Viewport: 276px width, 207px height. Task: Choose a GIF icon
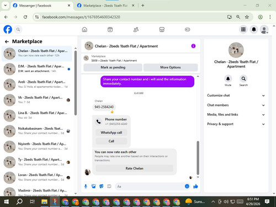pyautogui.click(x=109, y=187)
